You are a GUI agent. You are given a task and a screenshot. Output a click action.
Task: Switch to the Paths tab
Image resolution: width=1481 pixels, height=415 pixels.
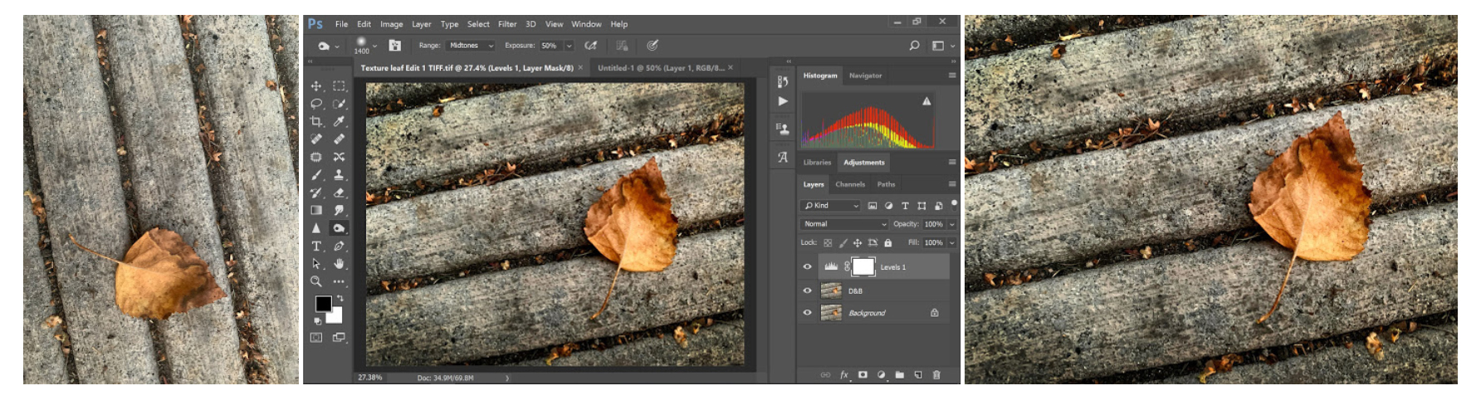coord(887,184)
